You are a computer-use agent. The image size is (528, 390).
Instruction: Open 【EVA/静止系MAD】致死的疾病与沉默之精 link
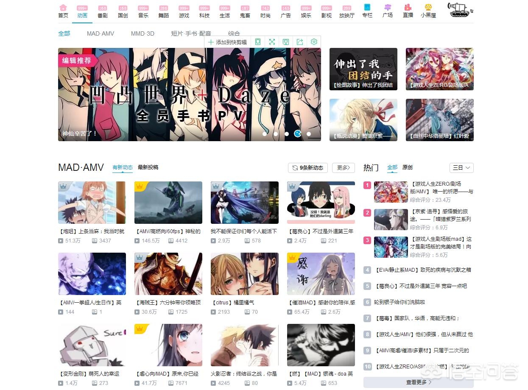click(424, 270)
